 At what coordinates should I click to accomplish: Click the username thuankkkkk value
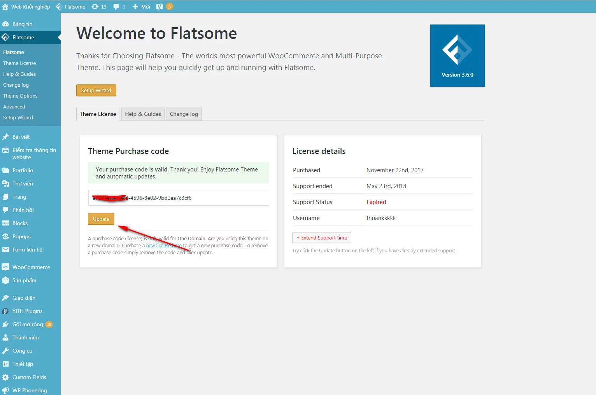pos(381,218)
